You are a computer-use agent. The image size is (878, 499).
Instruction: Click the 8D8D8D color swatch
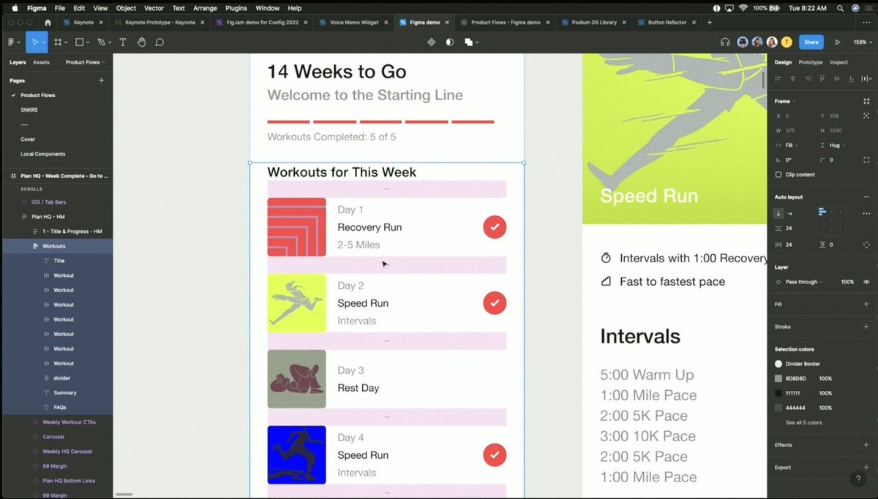[778, 378]
